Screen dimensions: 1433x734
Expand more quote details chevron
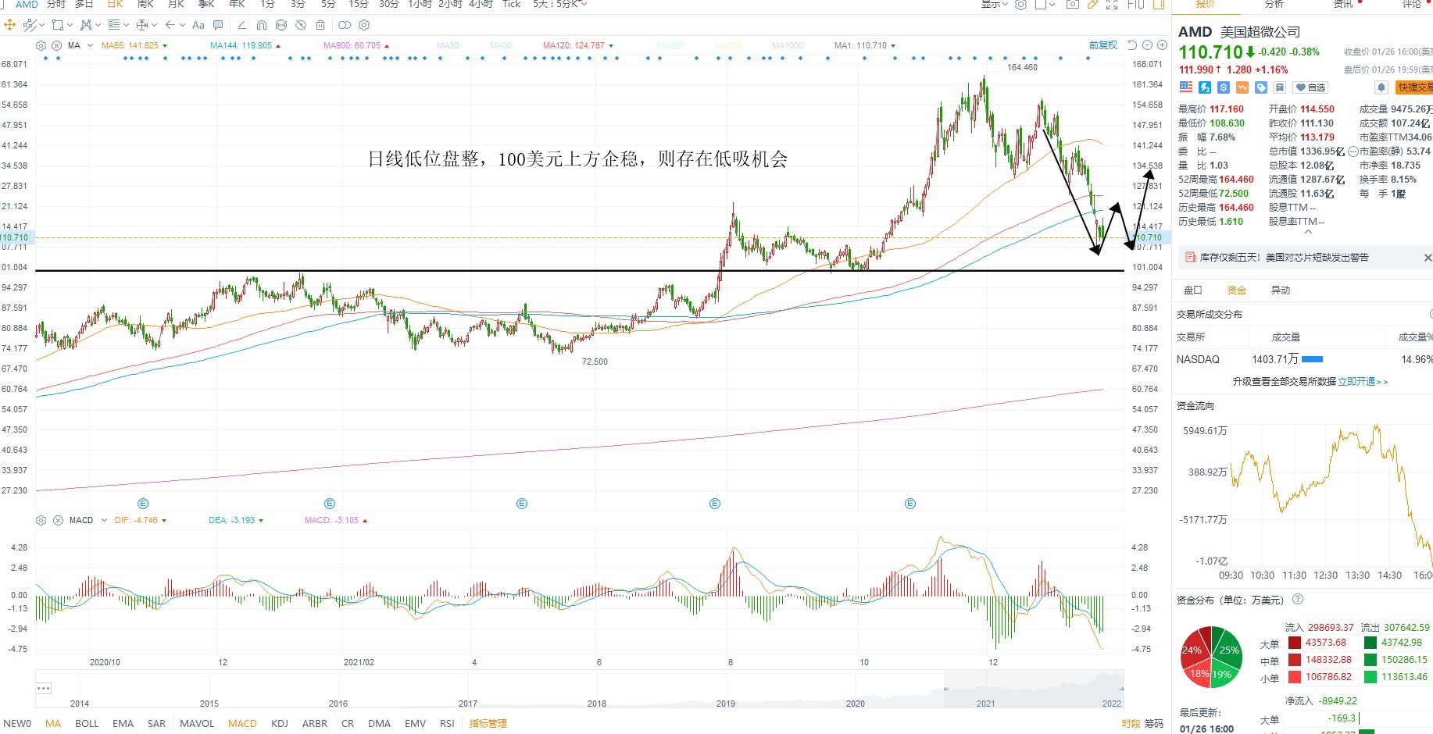(1308, 233)
